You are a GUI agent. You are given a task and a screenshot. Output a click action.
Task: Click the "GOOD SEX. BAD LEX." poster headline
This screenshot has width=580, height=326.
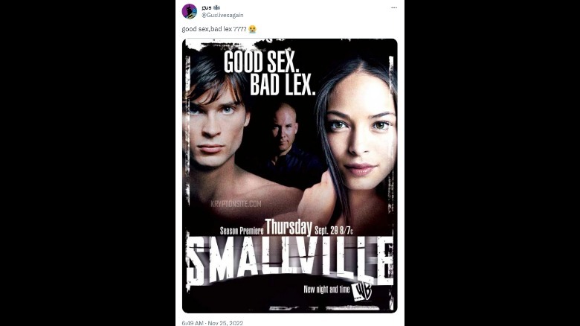(x=270, y=73)
